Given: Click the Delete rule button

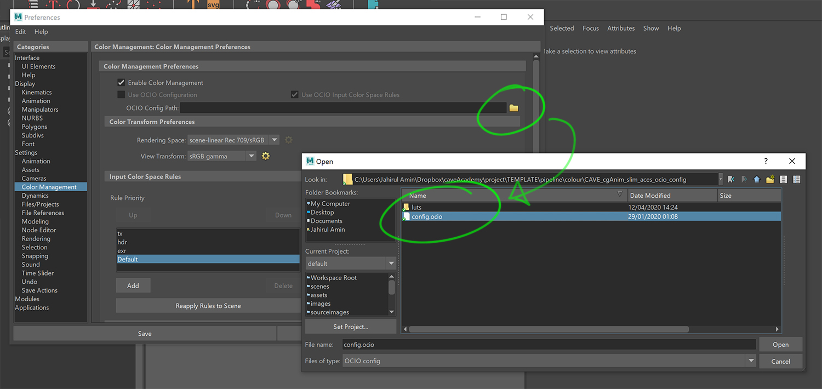Looking at the screenshot, I should (283, 285).
